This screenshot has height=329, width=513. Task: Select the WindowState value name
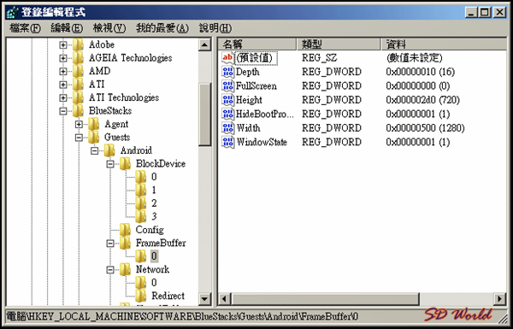click(262, 142)
